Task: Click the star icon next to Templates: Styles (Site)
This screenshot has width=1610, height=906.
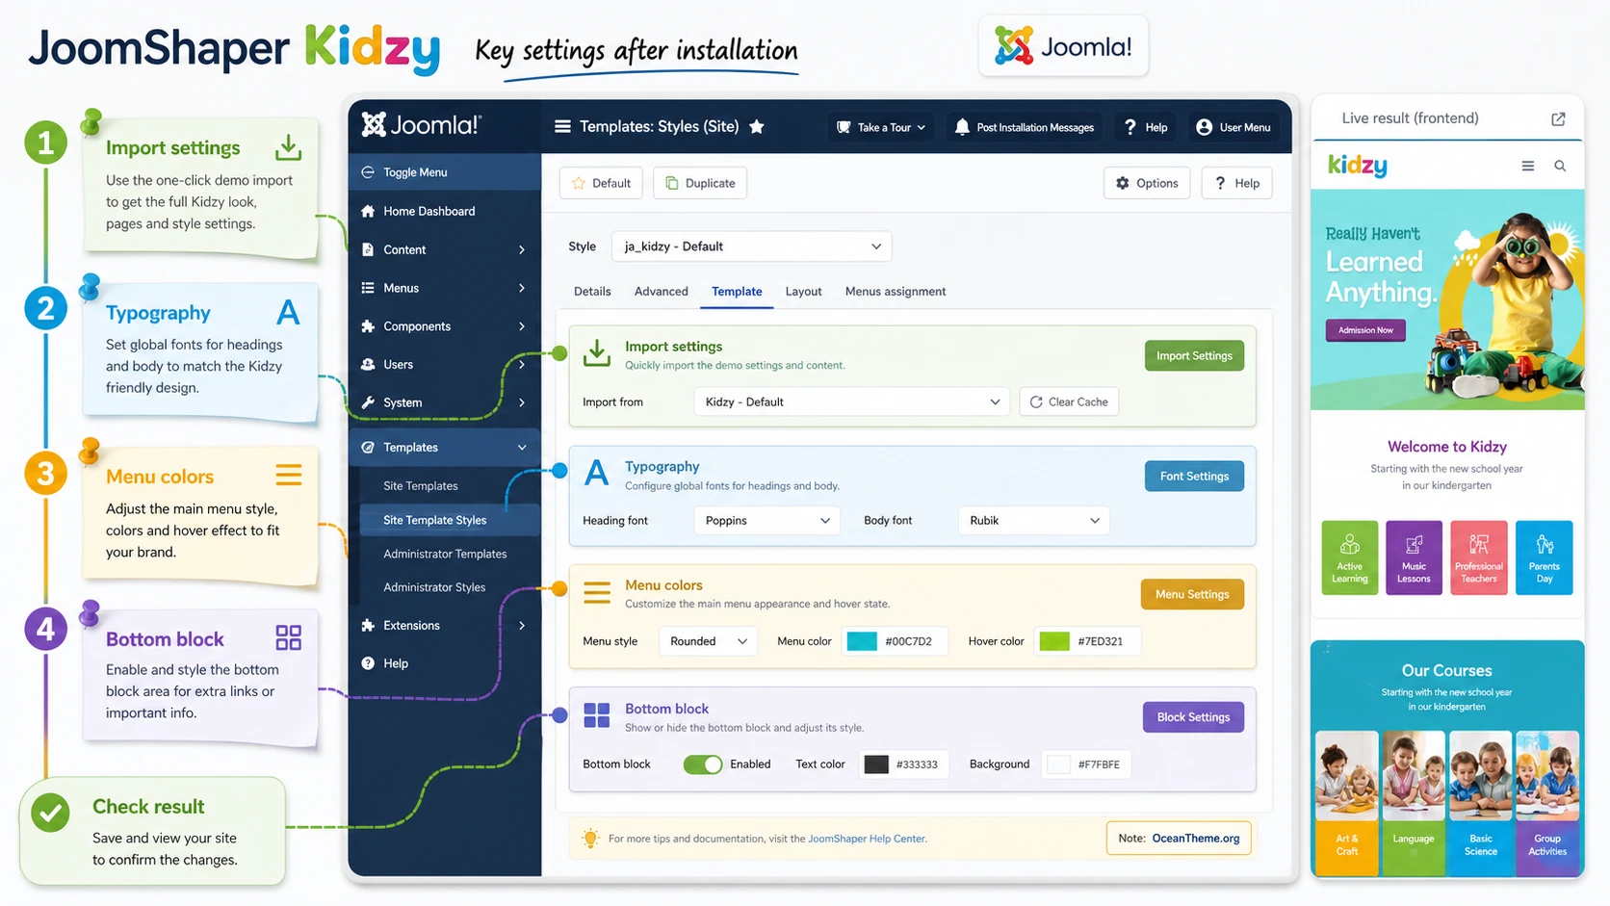Action: pos(757,126)
